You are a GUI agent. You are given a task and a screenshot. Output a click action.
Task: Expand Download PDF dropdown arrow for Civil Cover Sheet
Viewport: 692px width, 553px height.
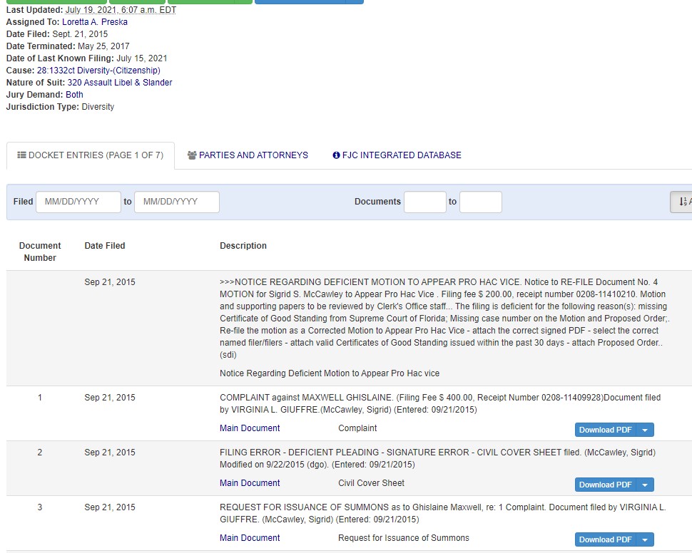click(x=645, y=485)
